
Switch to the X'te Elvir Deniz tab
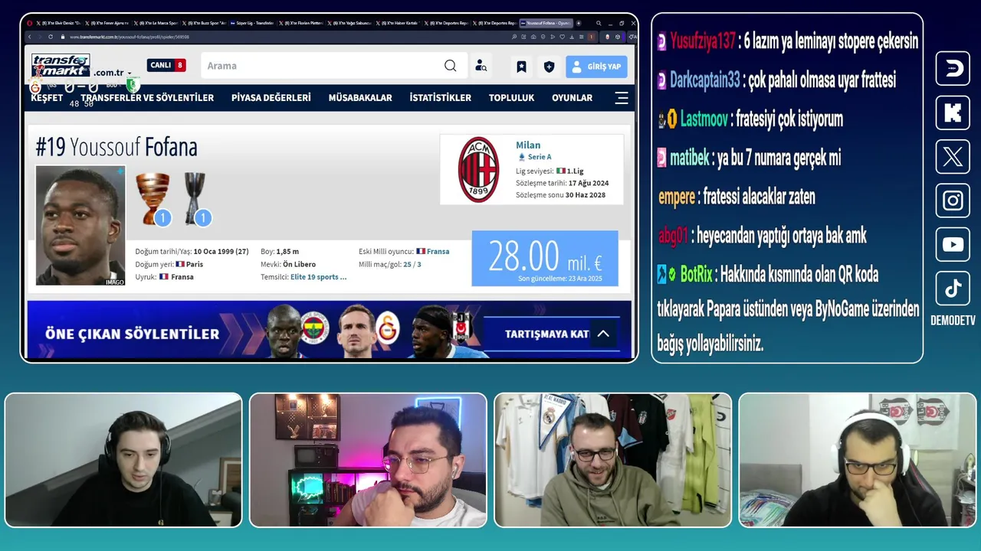[57, 23]
